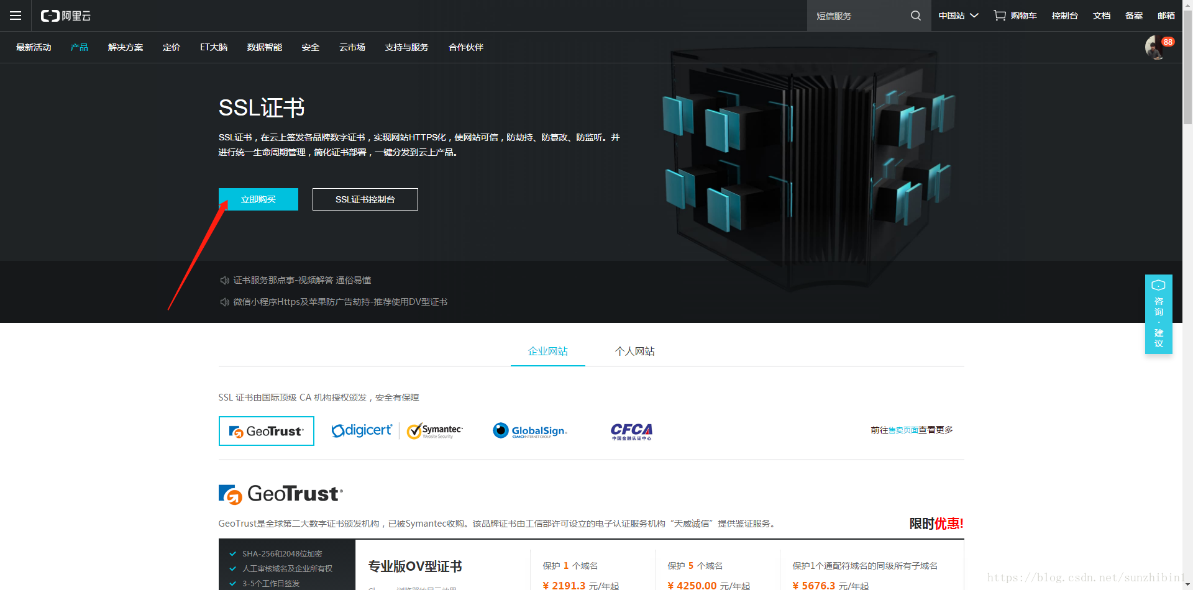Click the SSL证书控制台 button
The width and height of the screenshot is (1193, 590).
(365, 199)
